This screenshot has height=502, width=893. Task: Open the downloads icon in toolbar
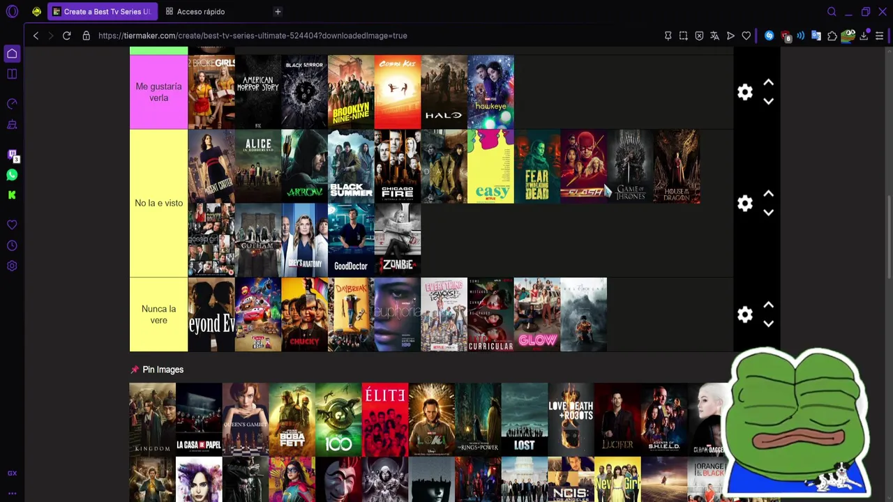coord(864,36)
